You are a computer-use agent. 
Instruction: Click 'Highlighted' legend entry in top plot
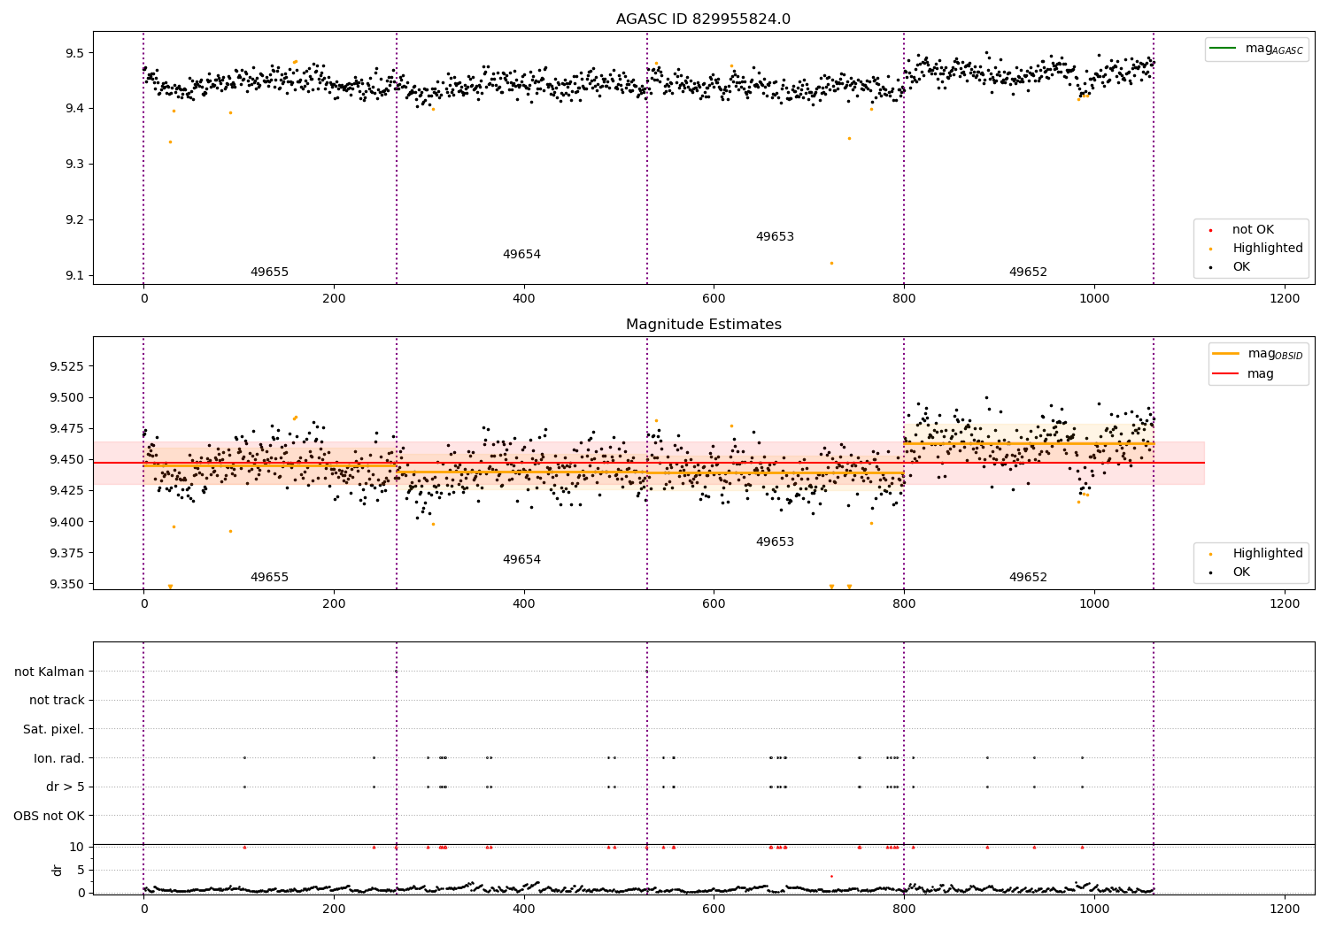tap(1257, 249)
